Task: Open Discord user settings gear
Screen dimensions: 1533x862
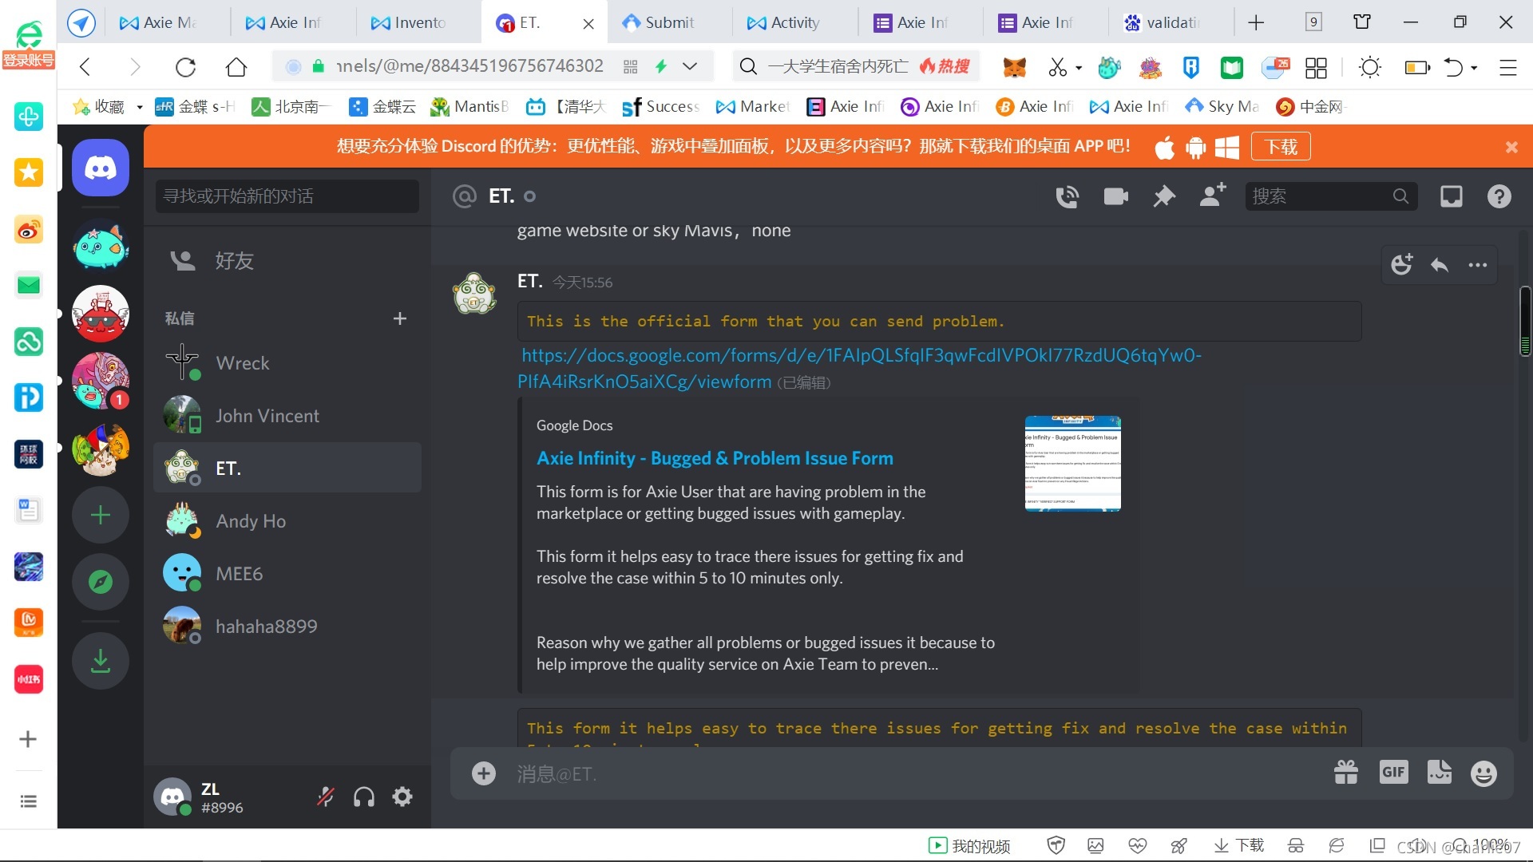Action: coord(402,797)
